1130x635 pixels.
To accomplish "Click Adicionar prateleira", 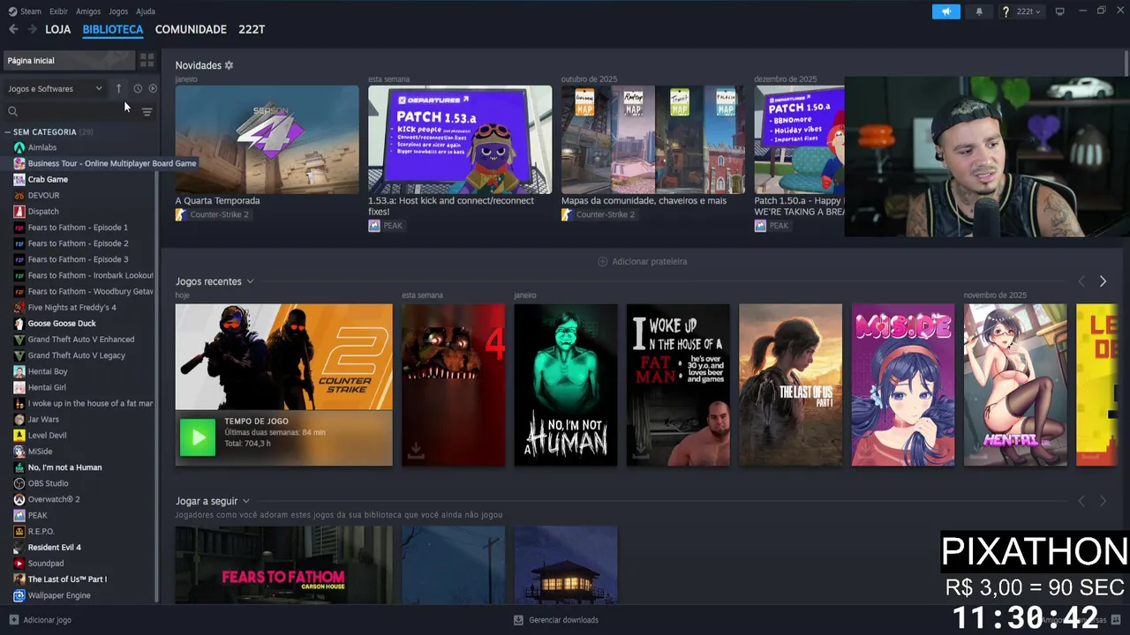I will pyautogui.click(x=643, y=261).
